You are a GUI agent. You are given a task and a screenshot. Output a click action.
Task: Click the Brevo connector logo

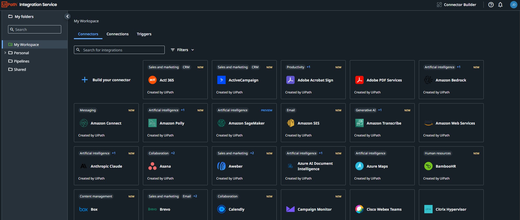click(x=152, y=209)
